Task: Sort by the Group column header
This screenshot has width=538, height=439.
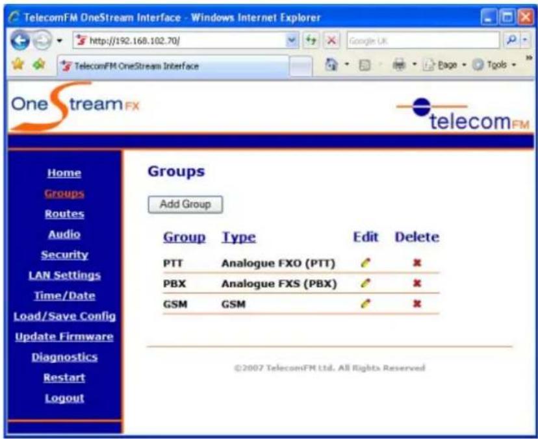Action: point(185,237)
